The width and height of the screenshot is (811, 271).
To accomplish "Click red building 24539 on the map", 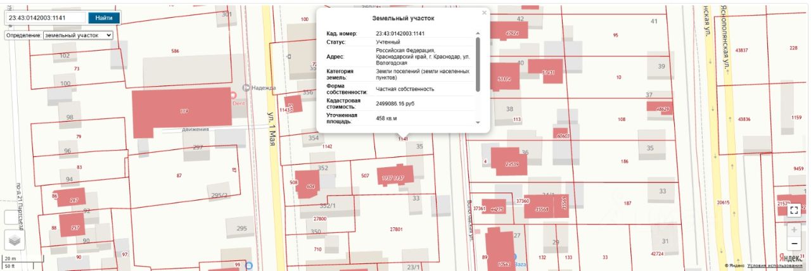I will pyautogui.click(x=509, y=161).
